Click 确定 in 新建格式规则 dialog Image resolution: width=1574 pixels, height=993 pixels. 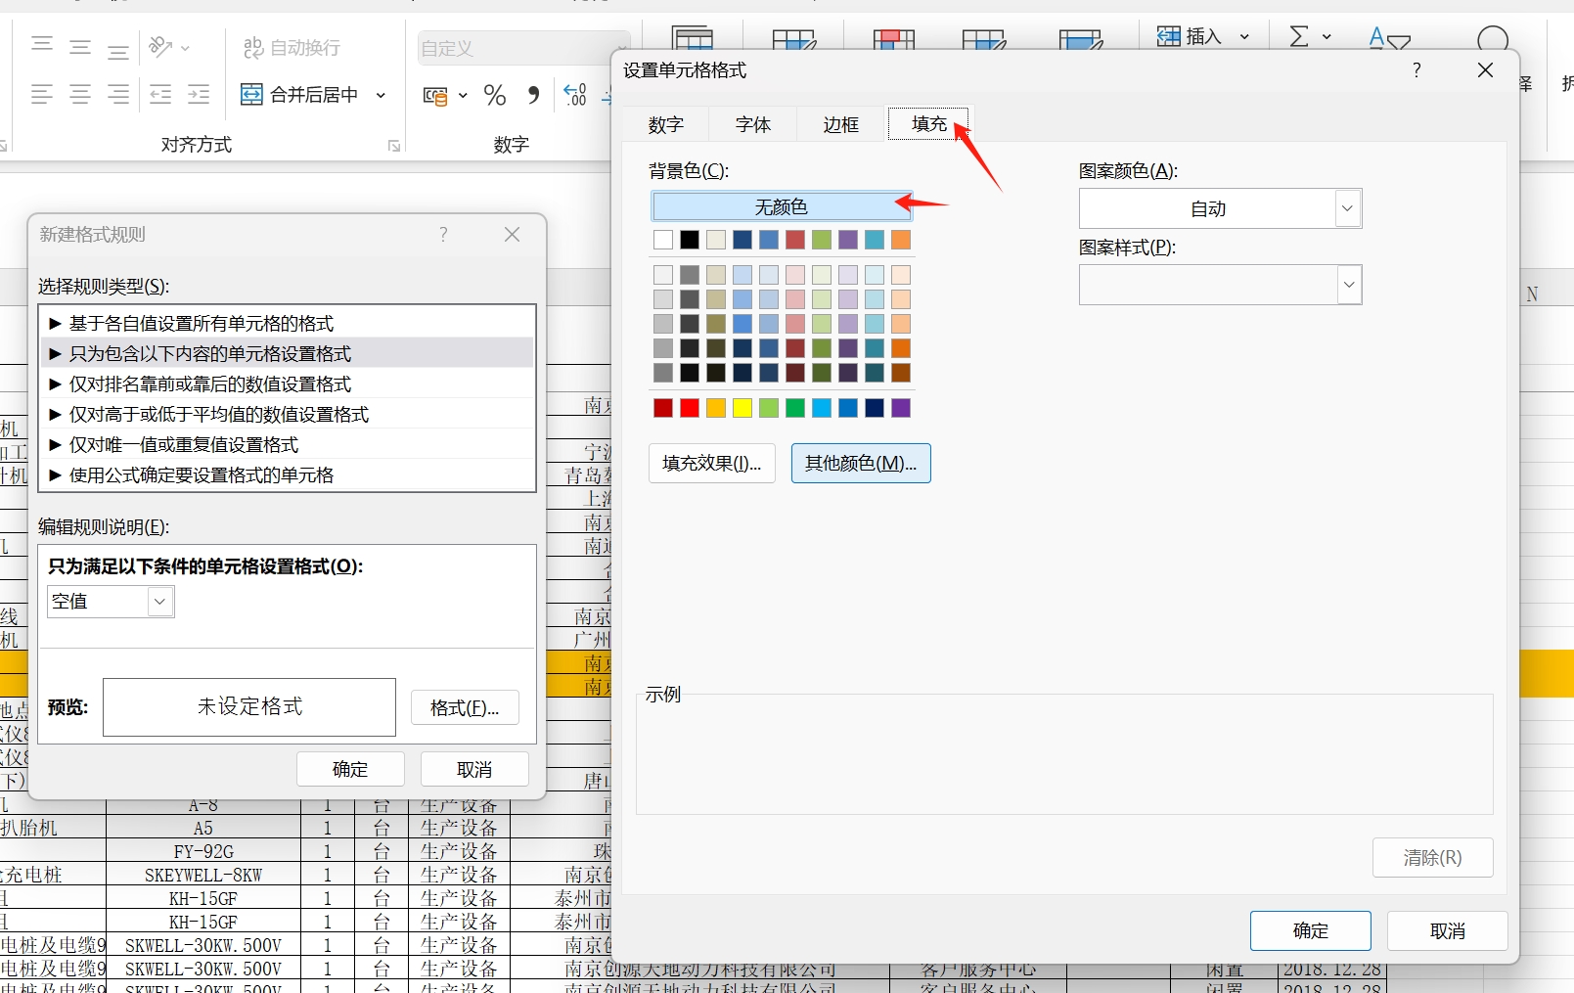pos(350,769)
